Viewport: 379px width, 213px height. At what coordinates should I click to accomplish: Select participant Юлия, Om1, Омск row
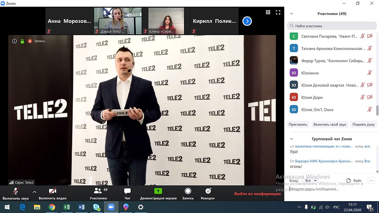point(332,109)
